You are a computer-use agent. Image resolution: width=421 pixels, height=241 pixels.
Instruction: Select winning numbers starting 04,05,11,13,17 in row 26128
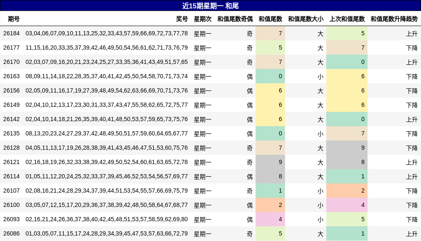tap(107, 148)
